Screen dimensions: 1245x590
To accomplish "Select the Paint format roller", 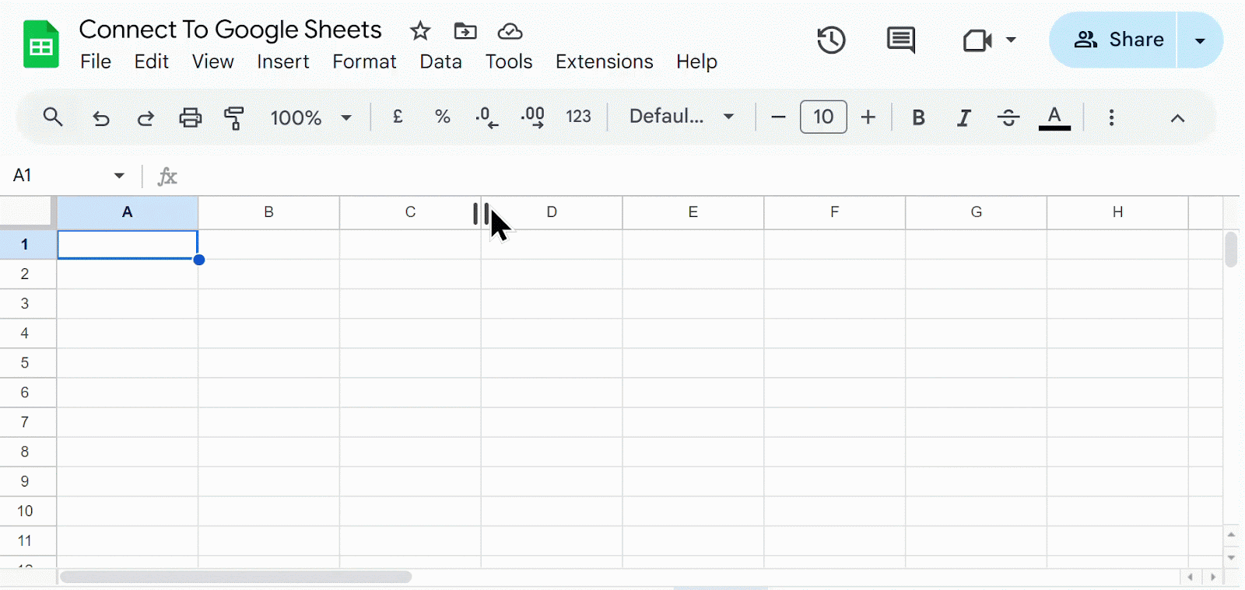I will click(234, 117).
